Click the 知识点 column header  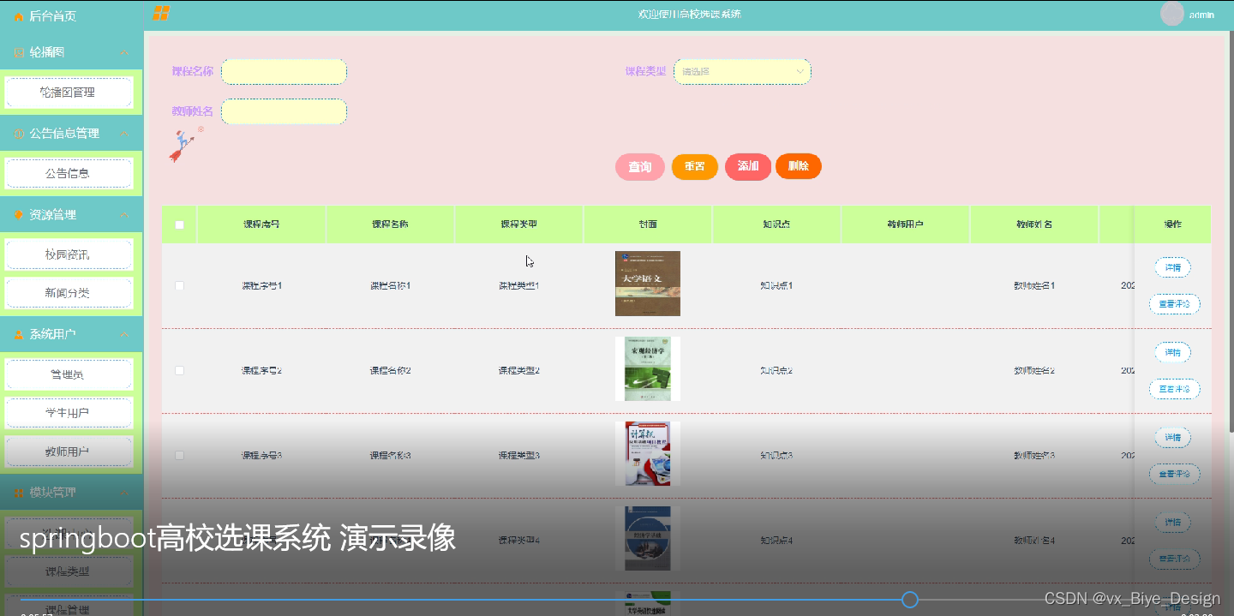[x=776, y=224]
